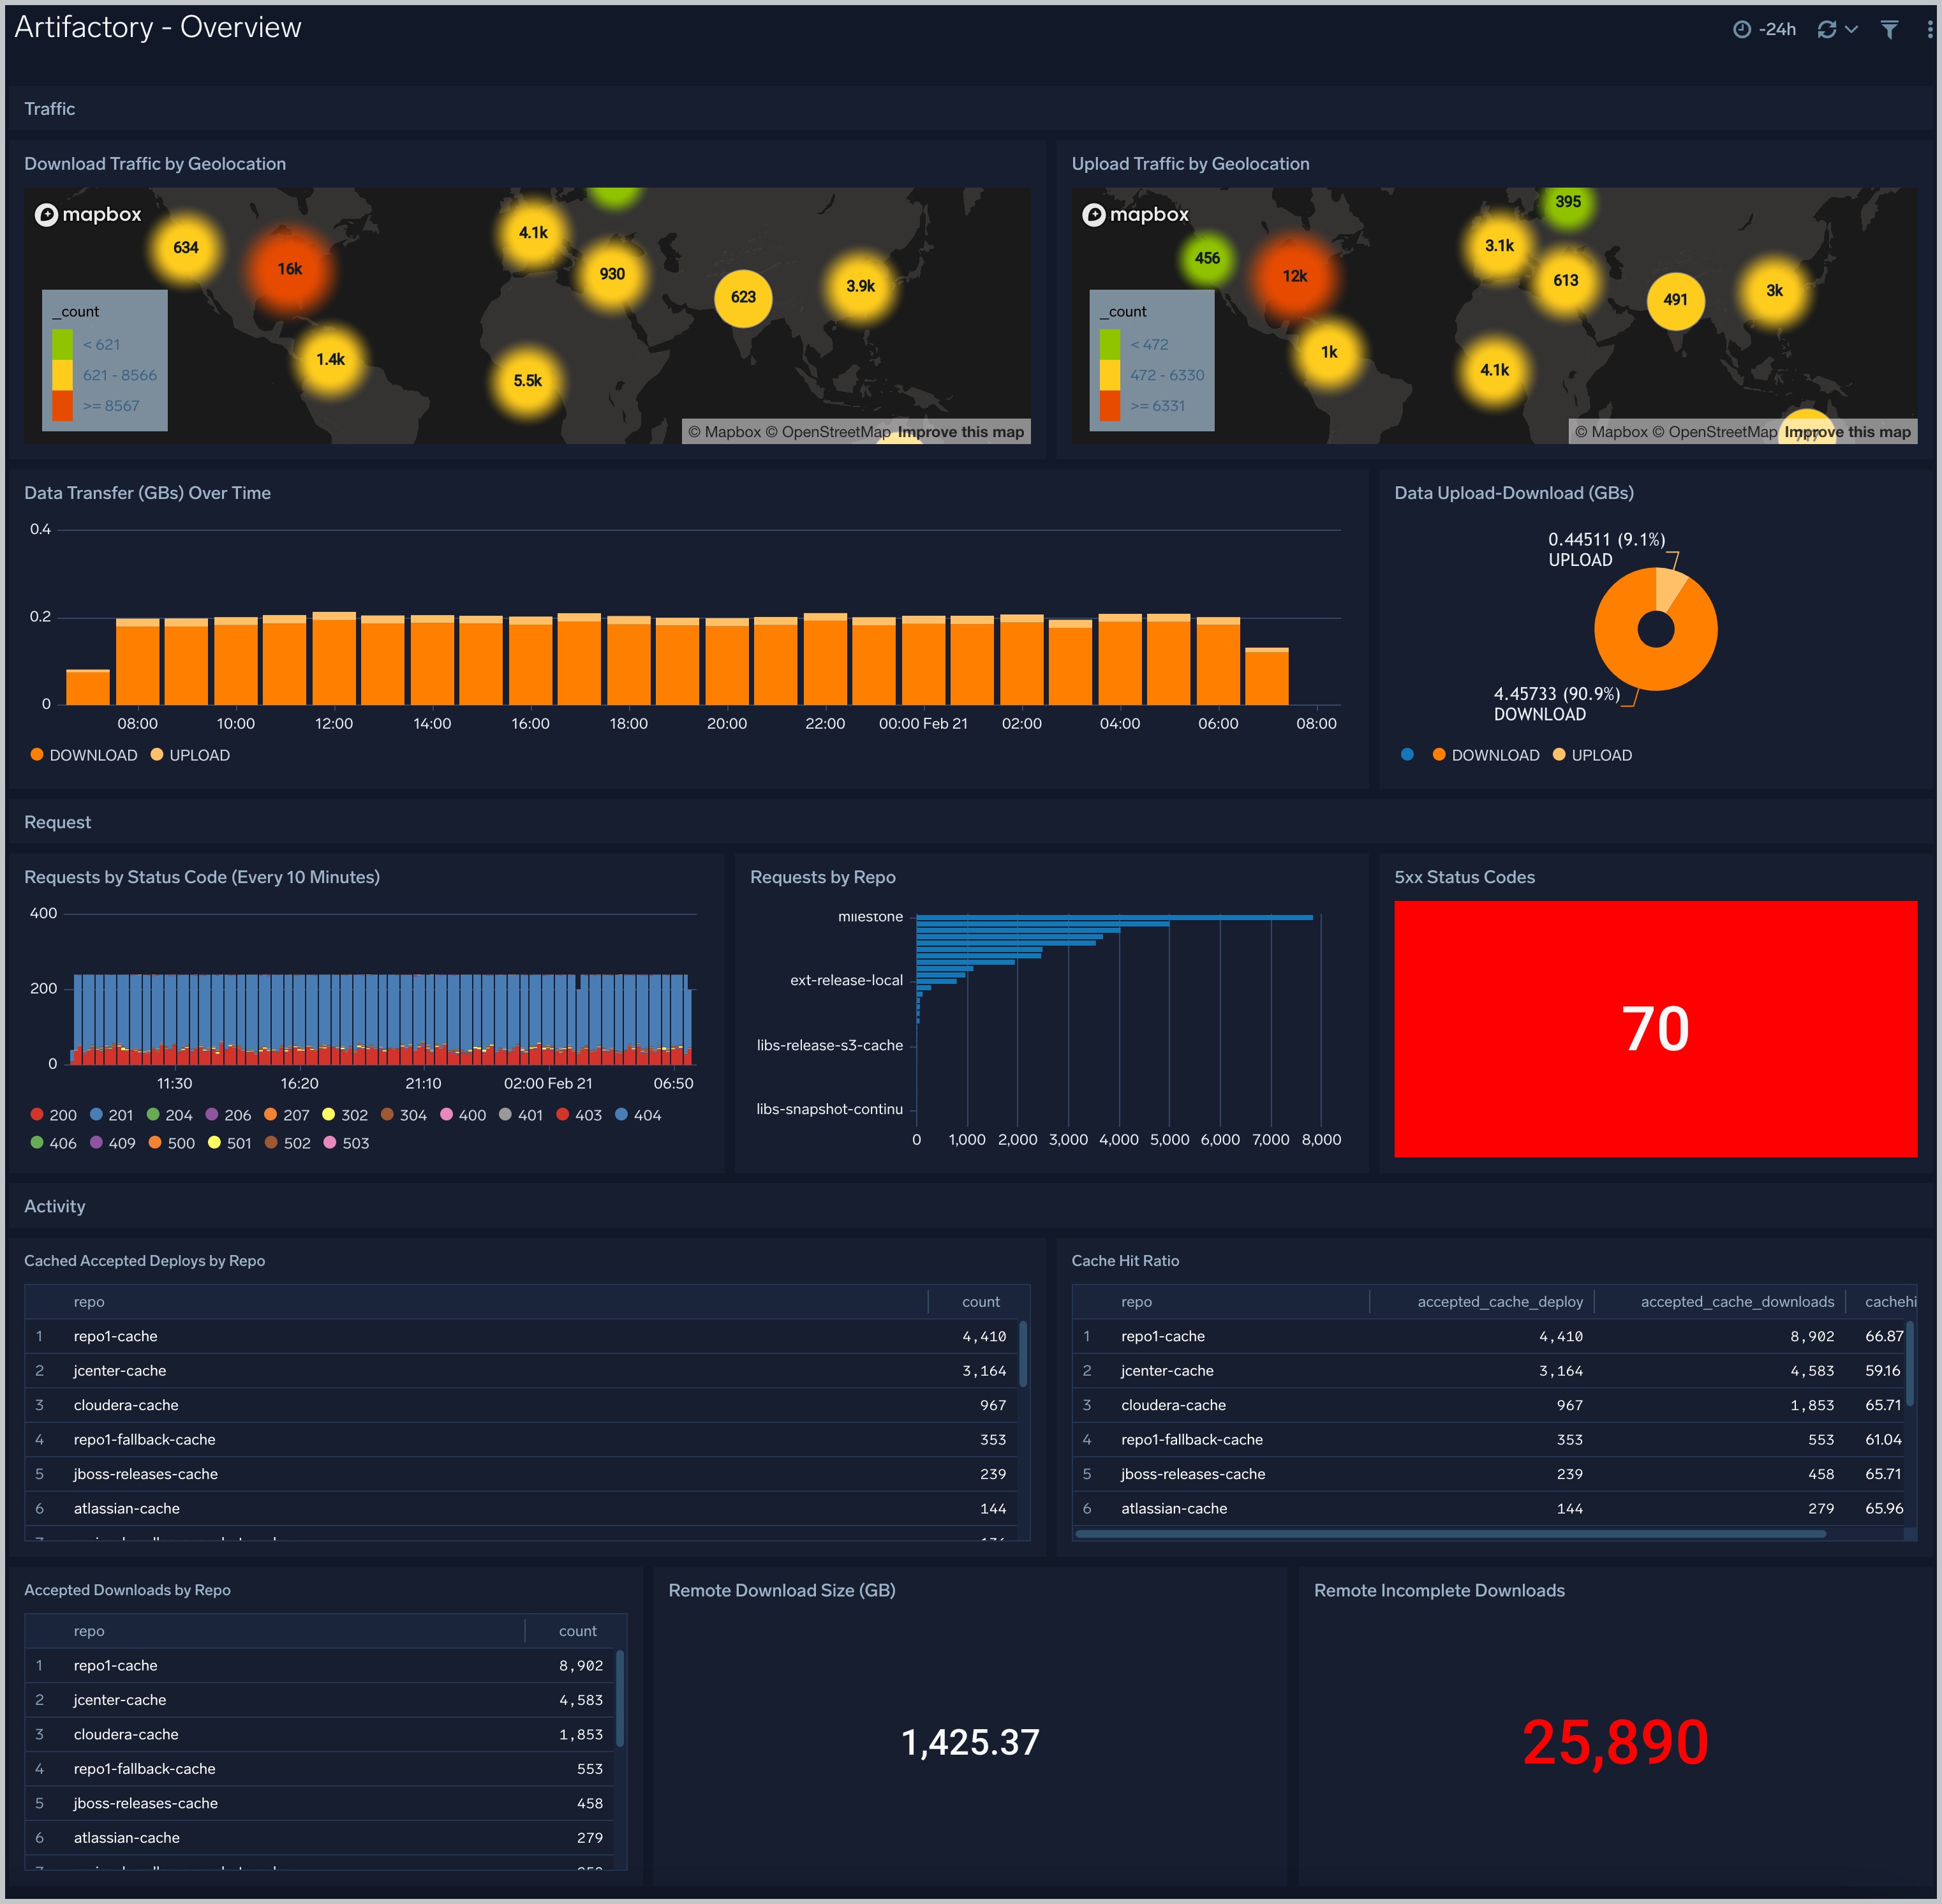Toggle UPLOAD in the pie chart legend
Viewport: 1942px width, 1904px height.
click(x=1592, y=755)
